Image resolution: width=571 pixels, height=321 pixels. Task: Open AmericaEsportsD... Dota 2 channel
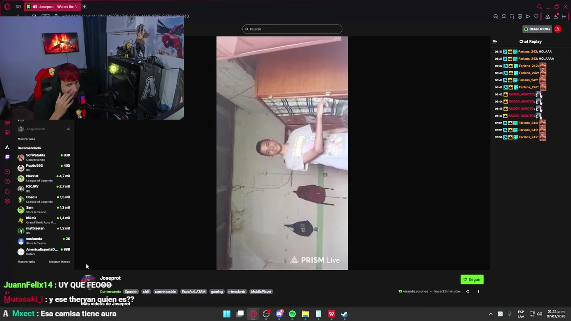[44, 251]
